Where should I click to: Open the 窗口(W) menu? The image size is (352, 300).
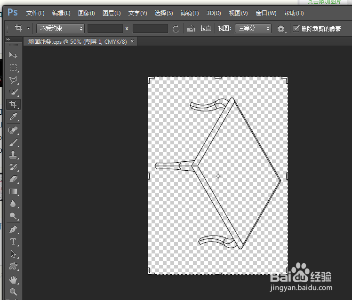(x=266, y=13)
